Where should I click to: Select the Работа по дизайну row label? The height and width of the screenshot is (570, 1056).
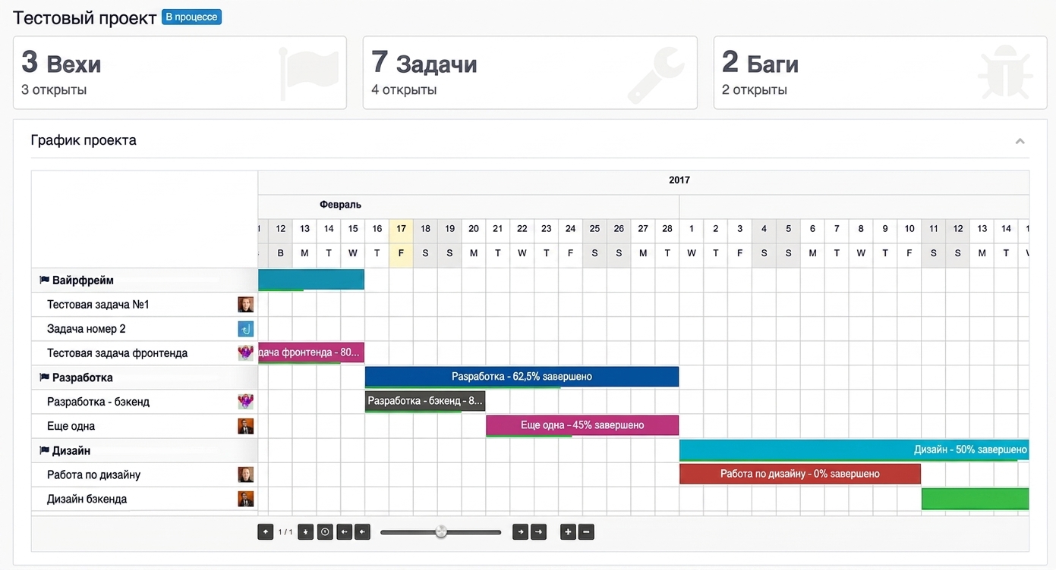pyautogui.click(x=93, y=474)
